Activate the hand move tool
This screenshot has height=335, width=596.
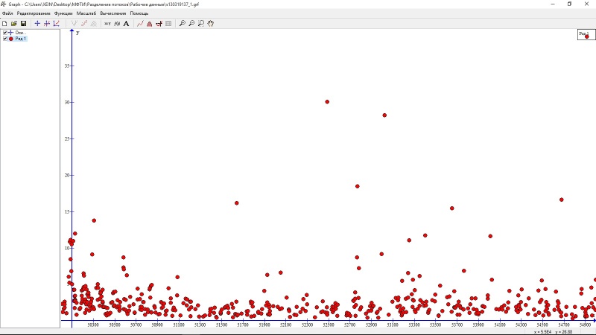click(211, 24)
